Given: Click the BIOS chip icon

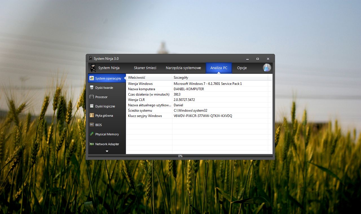Looking at the screenshot, I should point(92,125).
